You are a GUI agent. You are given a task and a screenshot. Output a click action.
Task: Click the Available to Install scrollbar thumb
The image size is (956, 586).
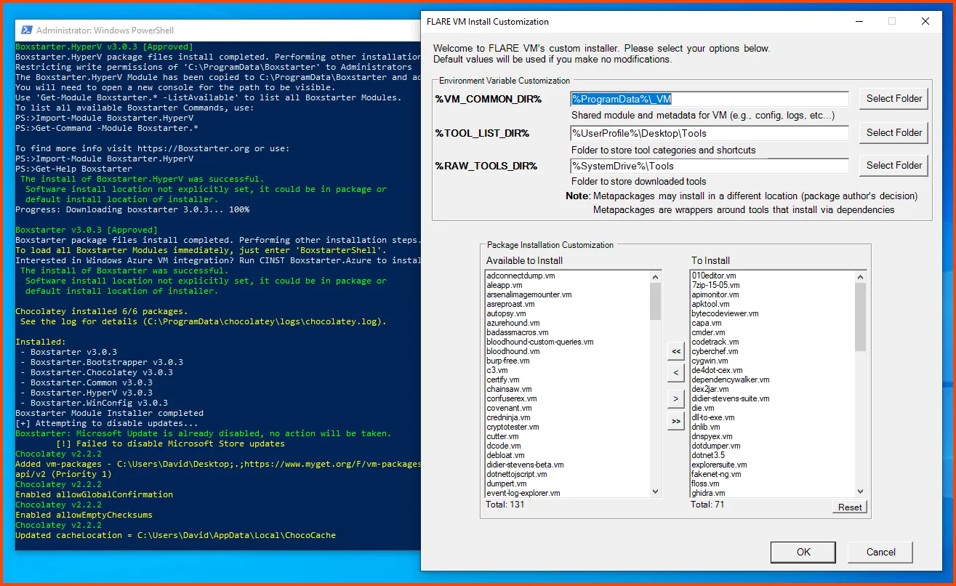click(x=656, y=302)
